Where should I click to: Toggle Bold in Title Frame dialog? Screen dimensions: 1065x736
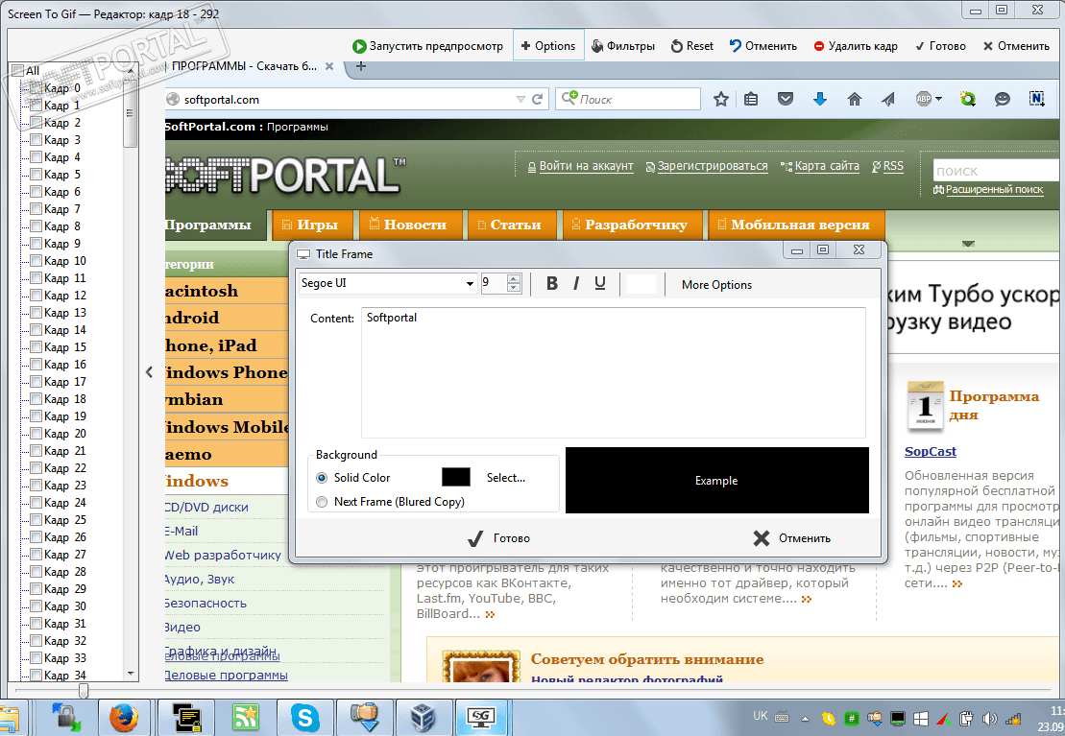(551, 284)
